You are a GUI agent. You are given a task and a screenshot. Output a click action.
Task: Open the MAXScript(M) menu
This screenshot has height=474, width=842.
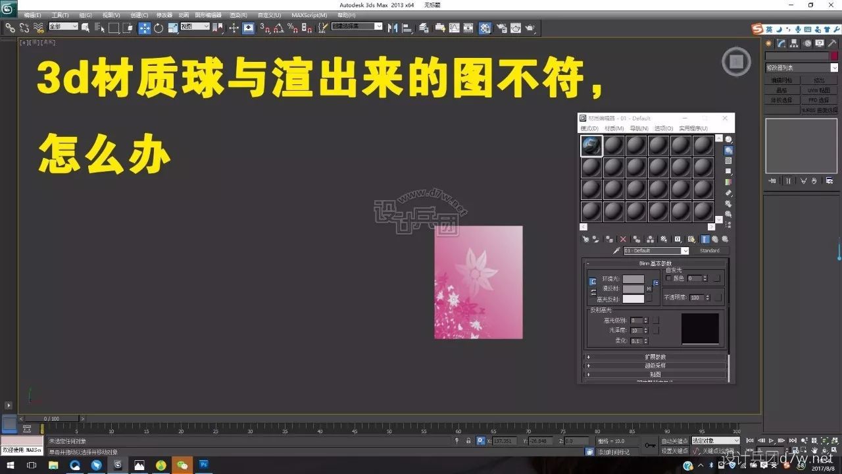click(309, 14)
